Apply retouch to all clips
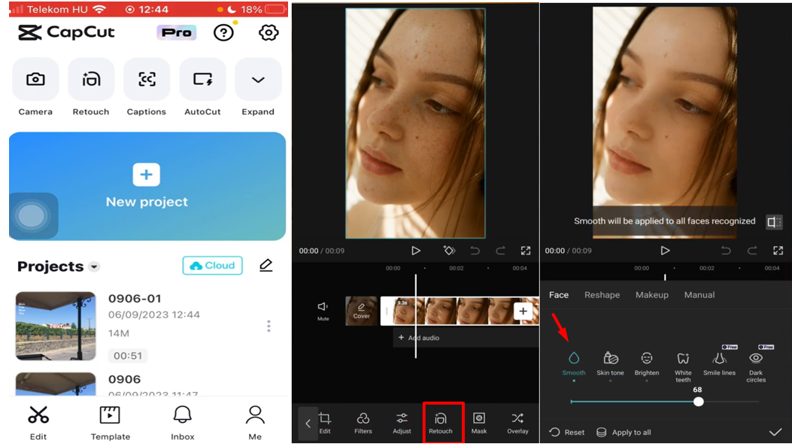The width and height of the screenshot is (792, 444). tap(624, 433)
